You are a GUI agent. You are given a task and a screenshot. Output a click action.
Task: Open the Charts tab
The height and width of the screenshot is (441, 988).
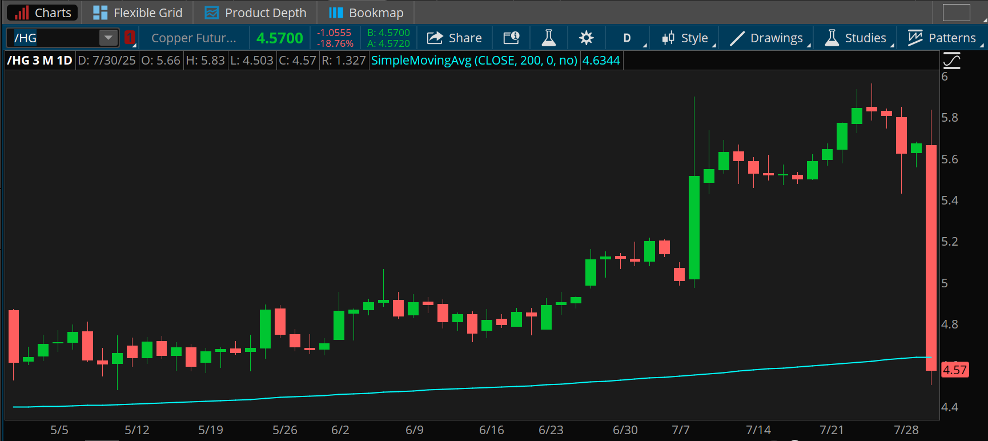[43, 13]
